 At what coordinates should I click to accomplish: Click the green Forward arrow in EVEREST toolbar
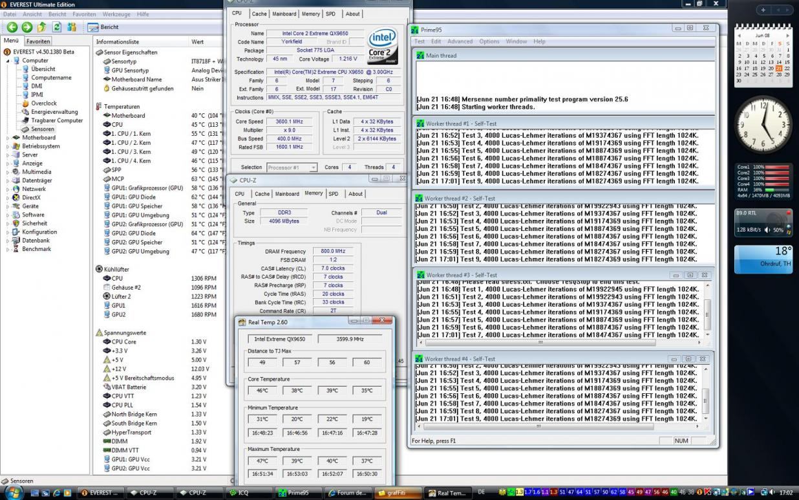pyautogui.click(x=27, y=27)
